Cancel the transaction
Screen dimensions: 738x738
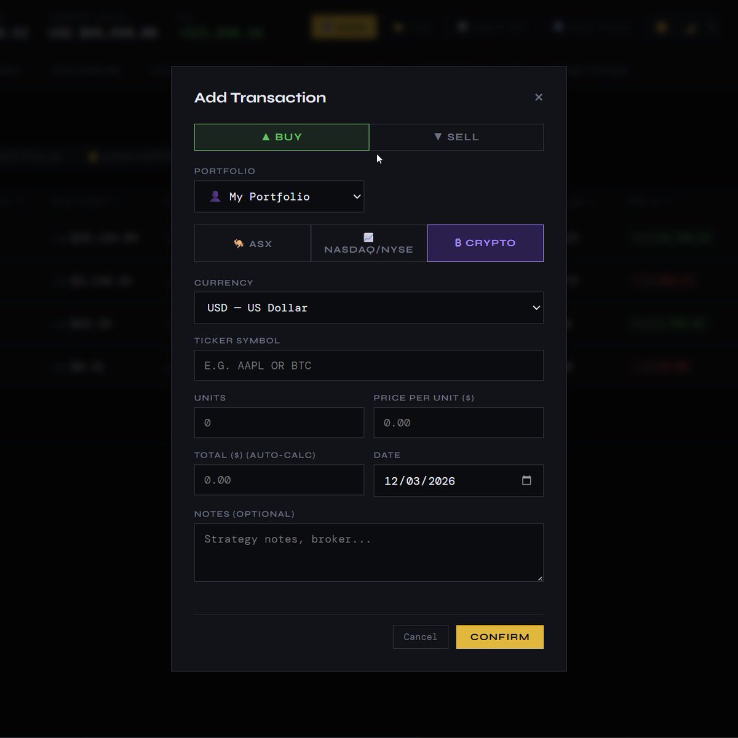pyautogui.click(x=421, y=637)
